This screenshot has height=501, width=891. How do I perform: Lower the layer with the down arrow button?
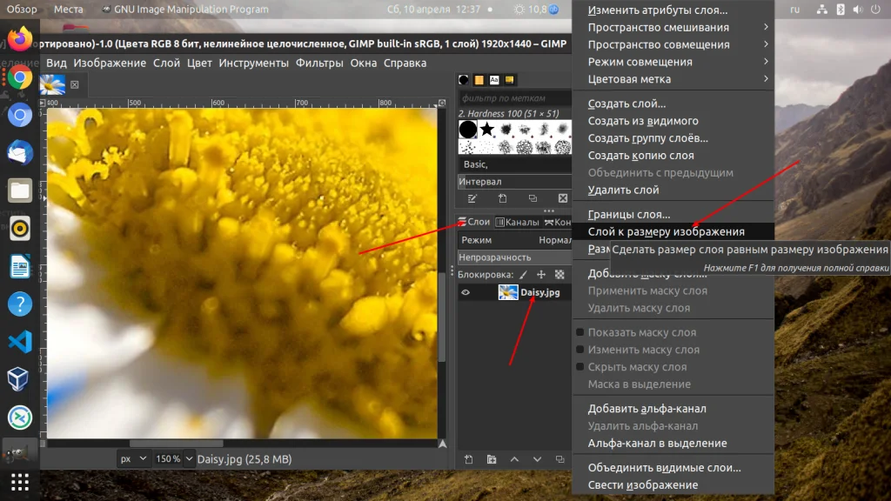tap(538, 459)
